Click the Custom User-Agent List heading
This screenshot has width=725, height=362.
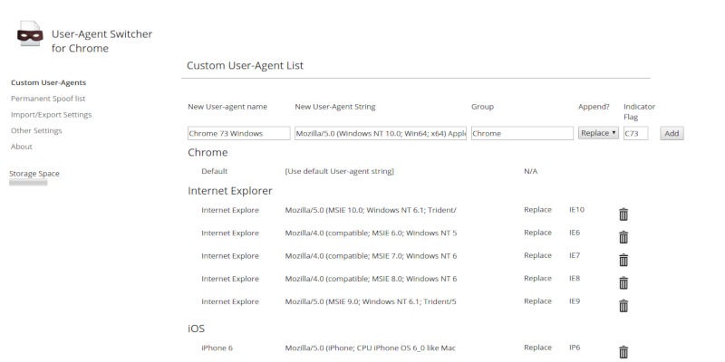[x=245, y=65]
